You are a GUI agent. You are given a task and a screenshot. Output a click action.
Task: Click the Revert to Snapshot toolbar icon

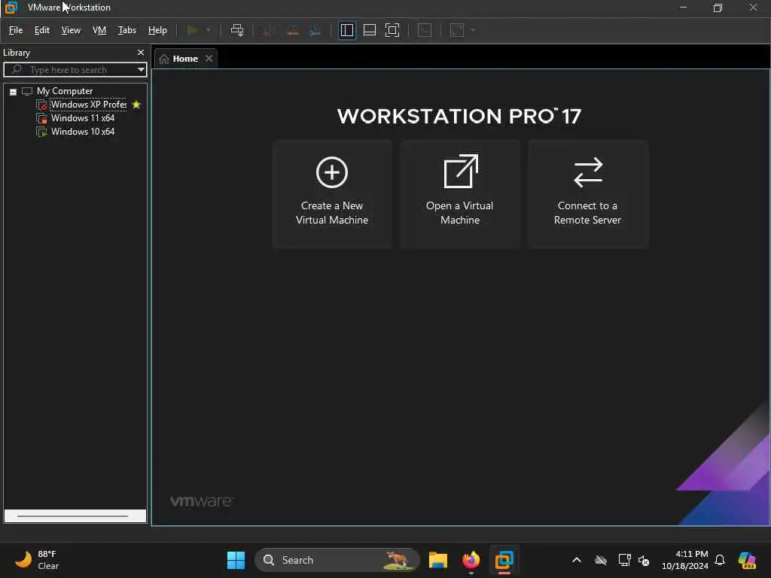pyautogui.click(x=292, y=30)
